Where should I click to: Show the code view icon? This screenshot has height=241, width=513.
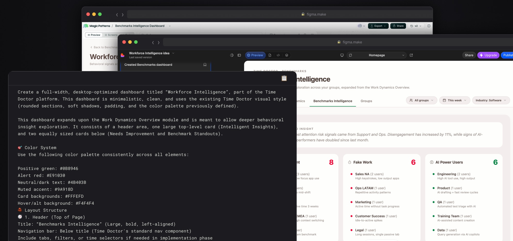[278, 55]
